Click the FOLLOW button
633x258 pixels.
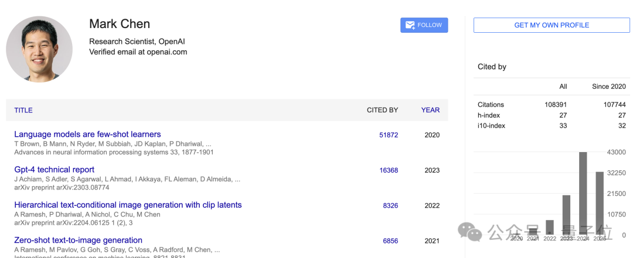click(x=424, y=25)
